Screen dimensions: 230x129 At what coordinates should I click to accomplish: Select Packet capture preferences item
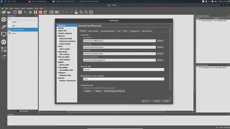pos(65,33)
